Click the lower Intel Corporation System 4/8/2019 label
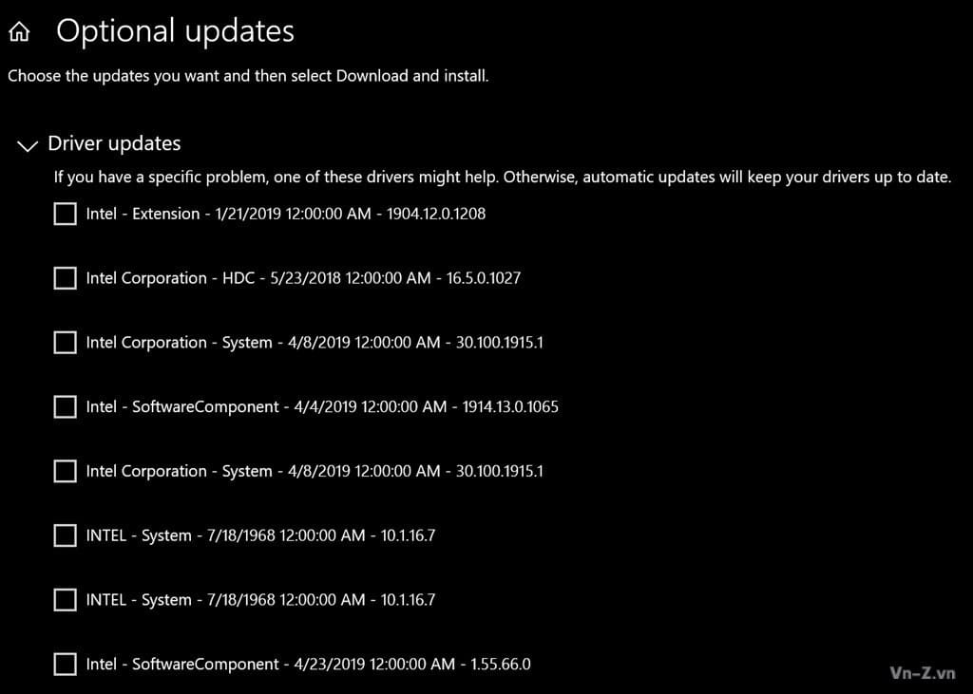Screen dimensions: 973x694 pyautogui.click(x=315, y=471)
